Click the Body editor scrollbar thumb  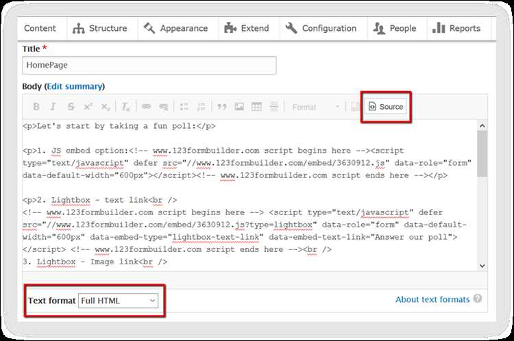point(482,153)
